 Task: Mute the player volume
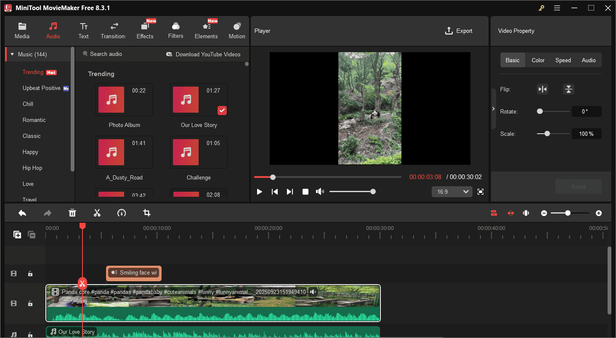320,192
